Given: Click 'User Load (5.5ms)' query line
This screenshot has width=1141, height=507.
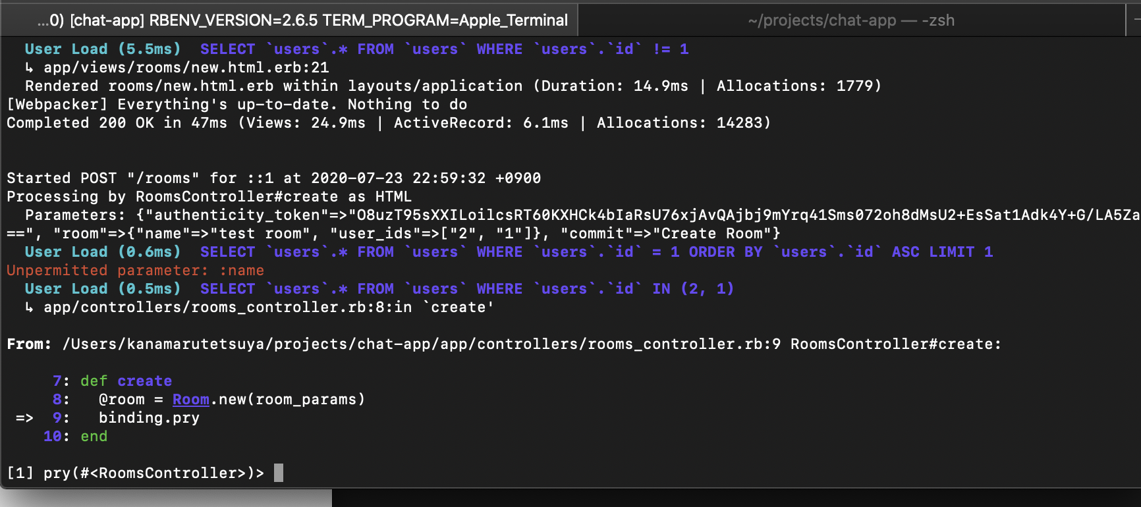Looking at the screenshot, I should 357,49.
